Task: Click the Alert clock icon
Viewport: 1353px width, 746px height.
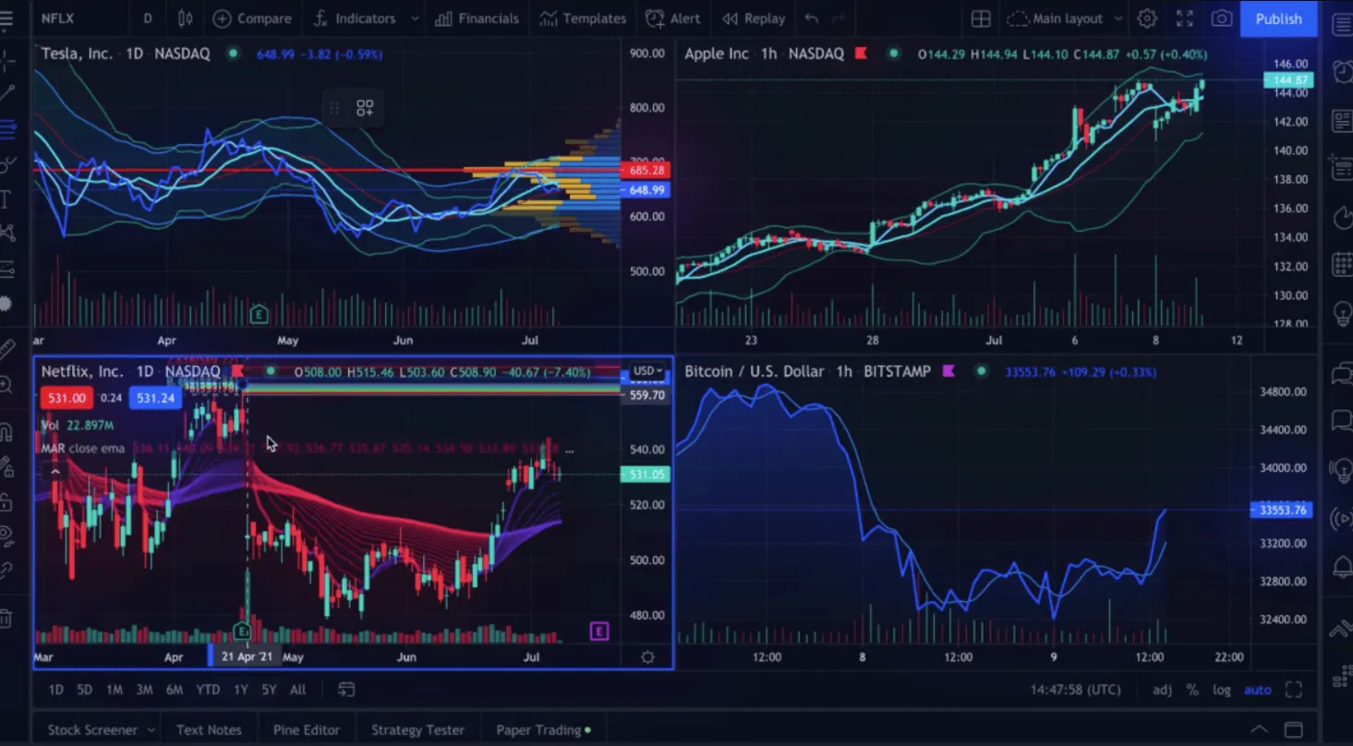Action: click(655, 18)
